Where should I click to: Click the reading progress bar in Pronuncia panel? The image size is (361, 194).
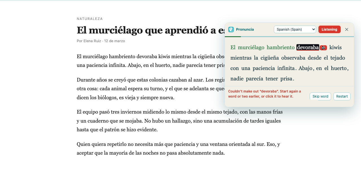coord(289,37)
